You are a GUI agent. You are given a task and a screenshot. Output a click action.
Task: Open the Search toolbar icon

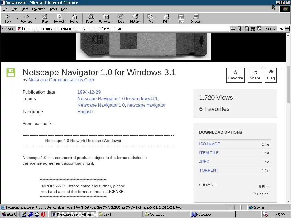(x=91, y=18)
